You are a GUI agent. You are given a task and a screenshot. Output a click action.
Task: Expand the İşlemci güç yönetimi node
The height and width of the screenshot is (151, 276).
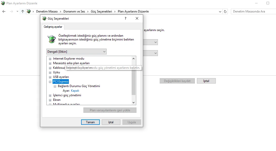(x=50, y=95)
